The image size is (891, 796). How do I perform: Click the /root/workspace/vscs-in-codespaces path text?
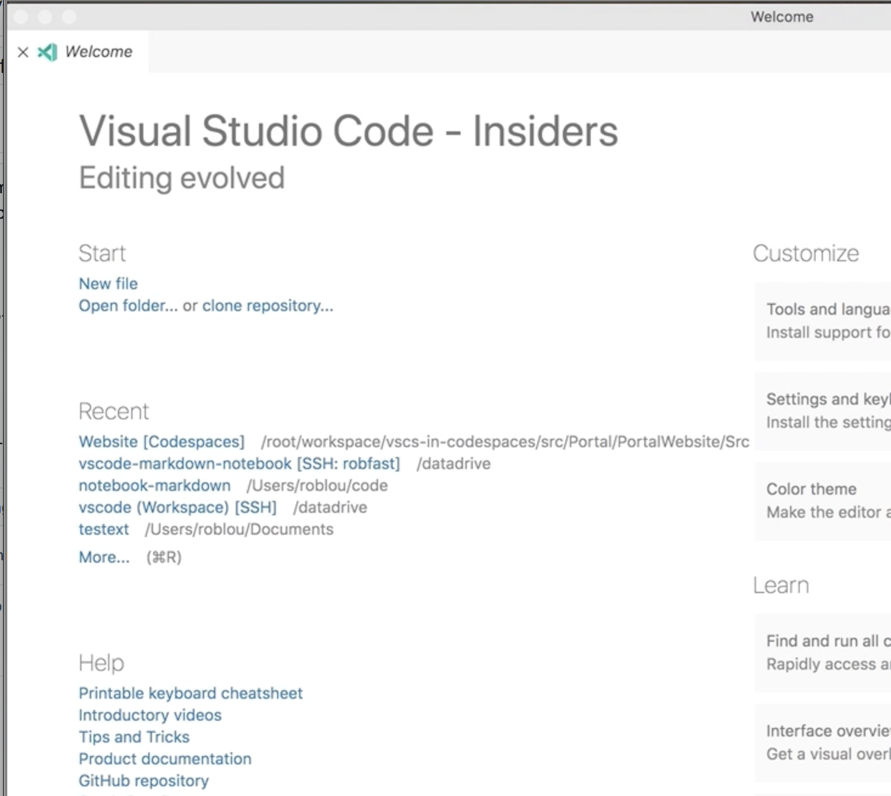505,442
